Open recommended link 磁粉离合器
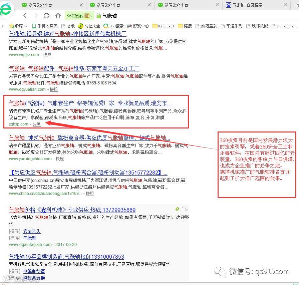The image size is (299, 285). click(x=34, y=278)
